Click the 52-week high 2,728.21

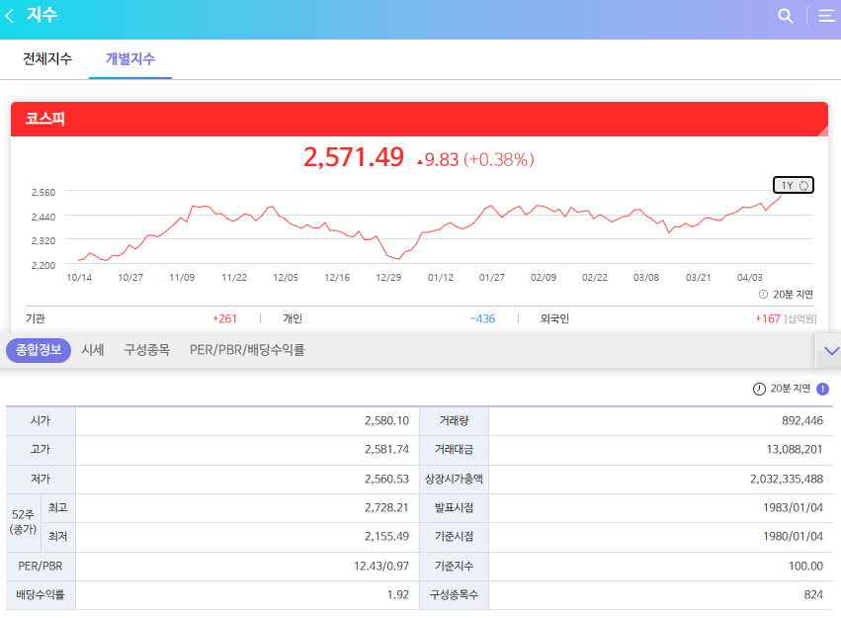tap(386, 507)
